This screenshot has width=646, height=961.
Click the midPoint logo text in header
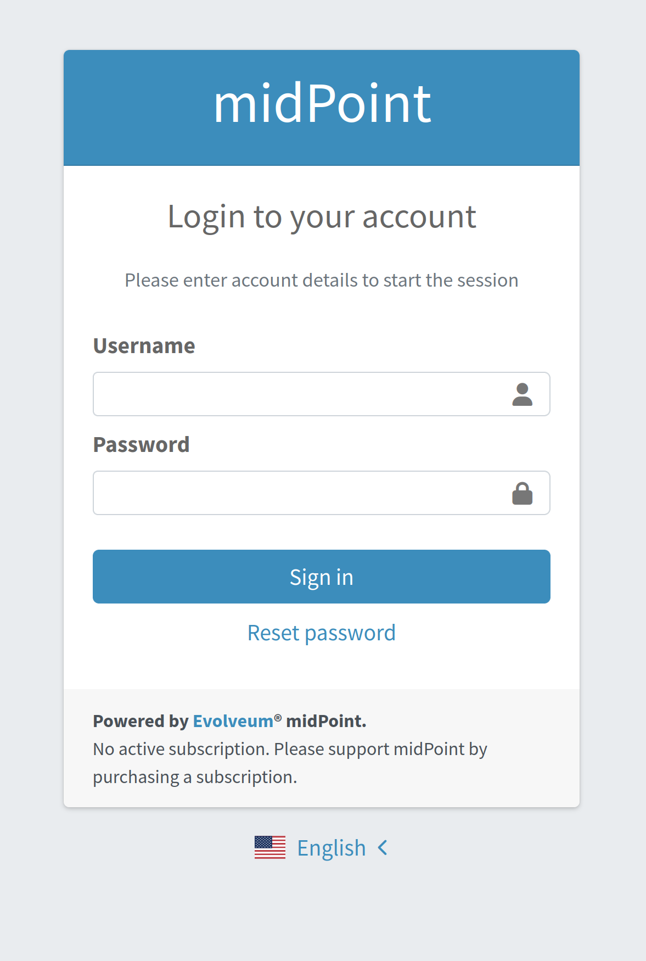[322, 104]
